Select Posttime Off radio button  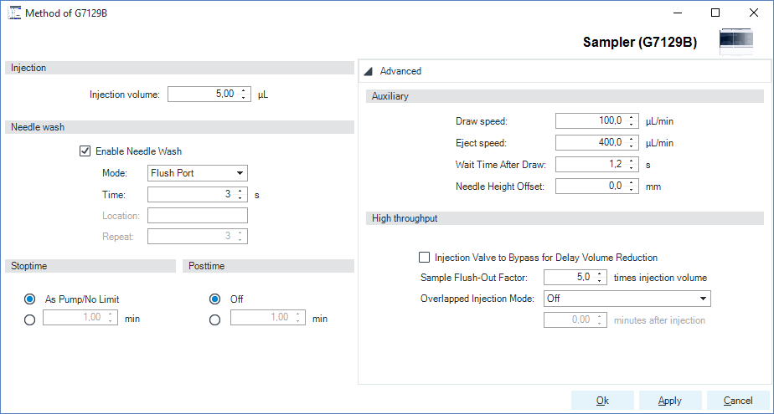[214, 299]
